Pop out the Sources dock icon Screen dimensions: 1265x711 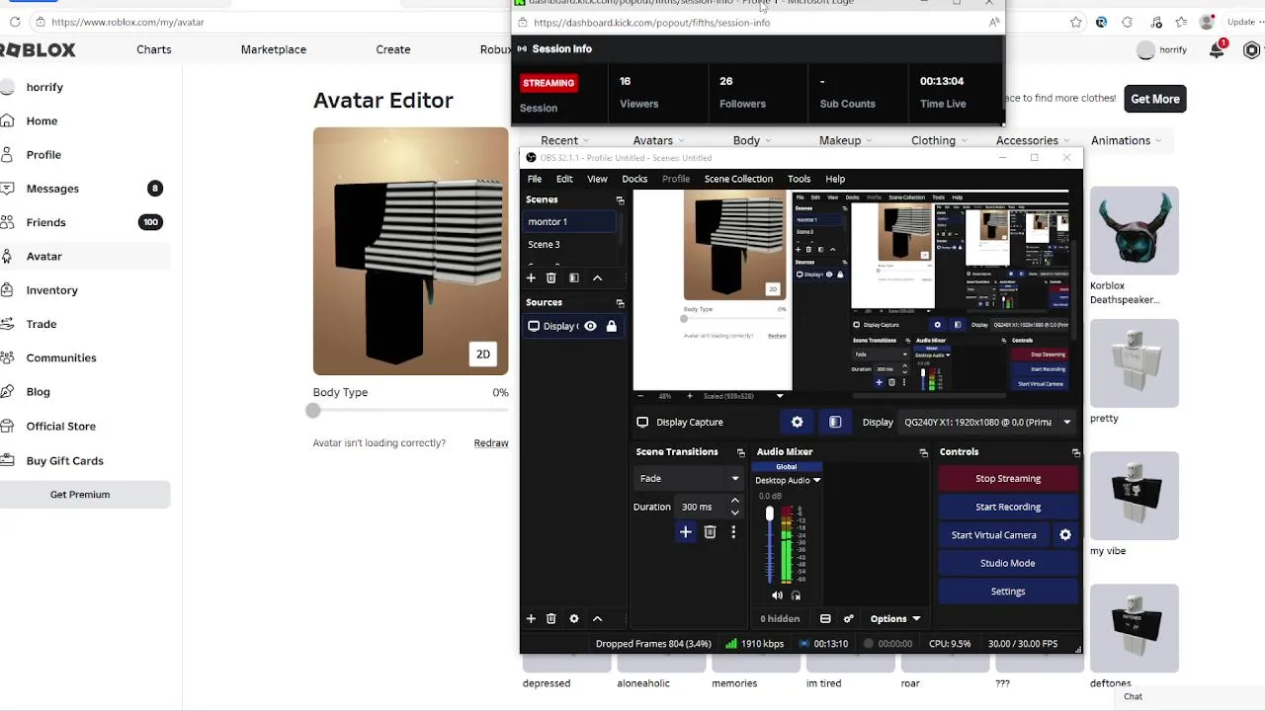[620, 303]
